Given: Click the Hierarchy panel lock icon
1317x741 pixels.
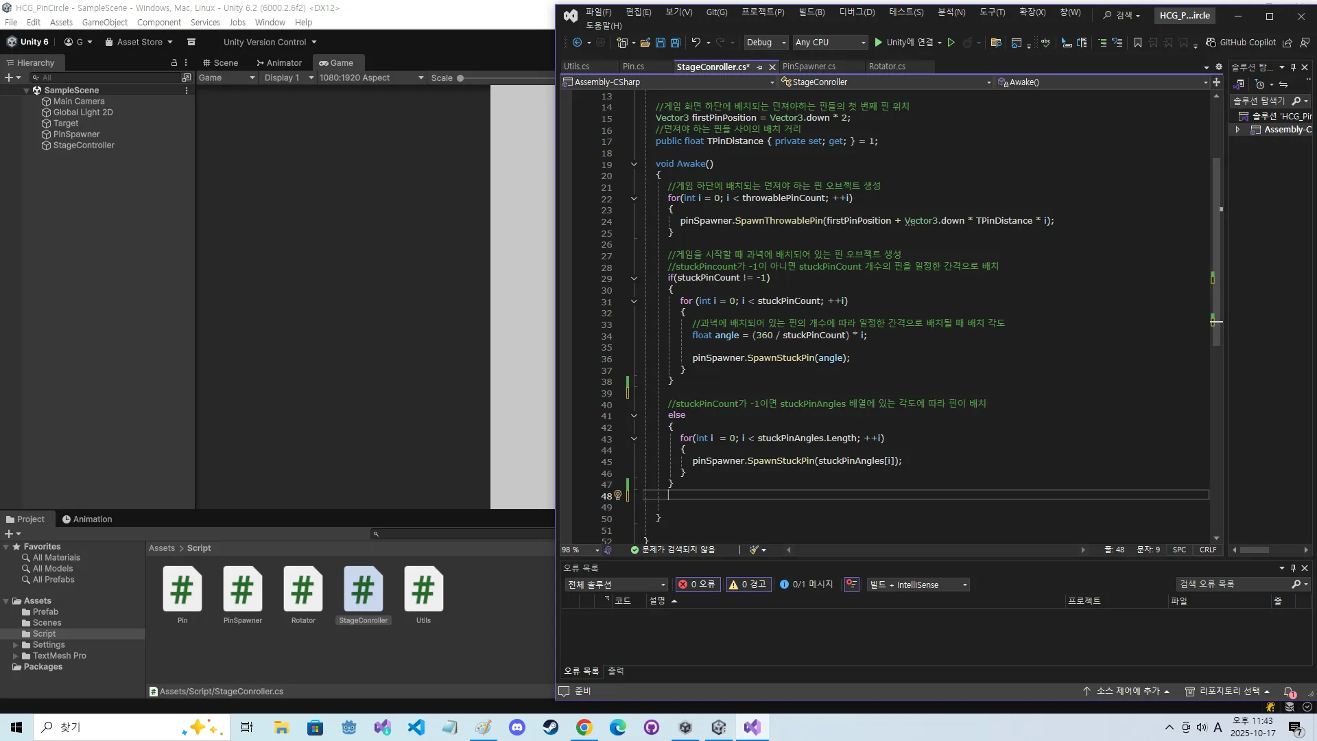Looking at the screenshot, I should click(x=174, y=62).
